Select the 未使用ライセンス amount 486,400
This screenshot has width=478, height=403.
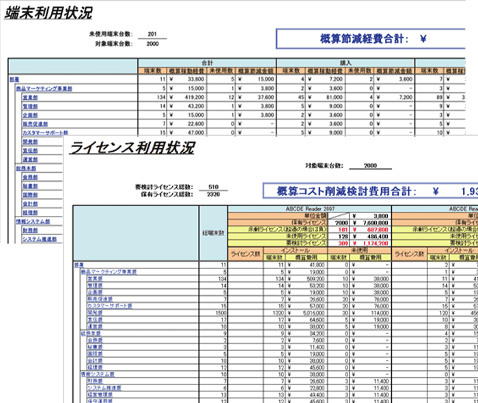[370, 236]
